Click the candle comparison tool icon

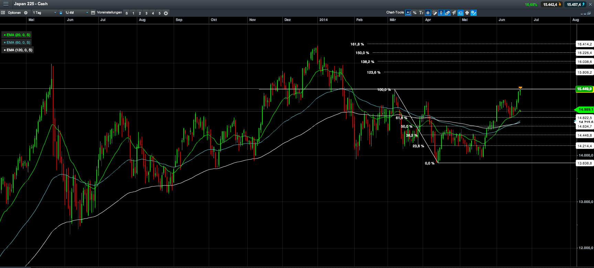[x=454, y=13]
